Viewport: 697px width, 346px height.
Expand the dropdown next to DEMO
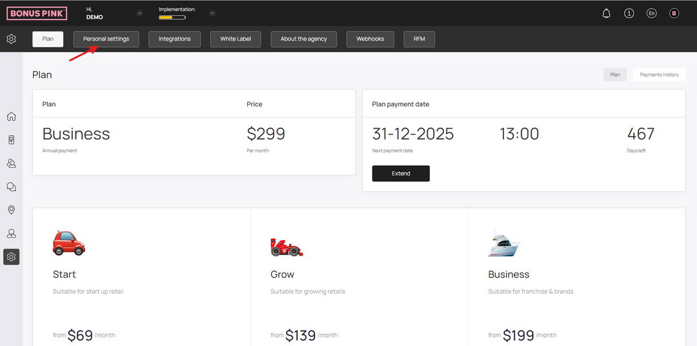point(139,13)
